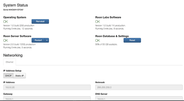184x101 pixels.
Task: Click the Roon Server Software heading
Action: (x=17, y=36)
